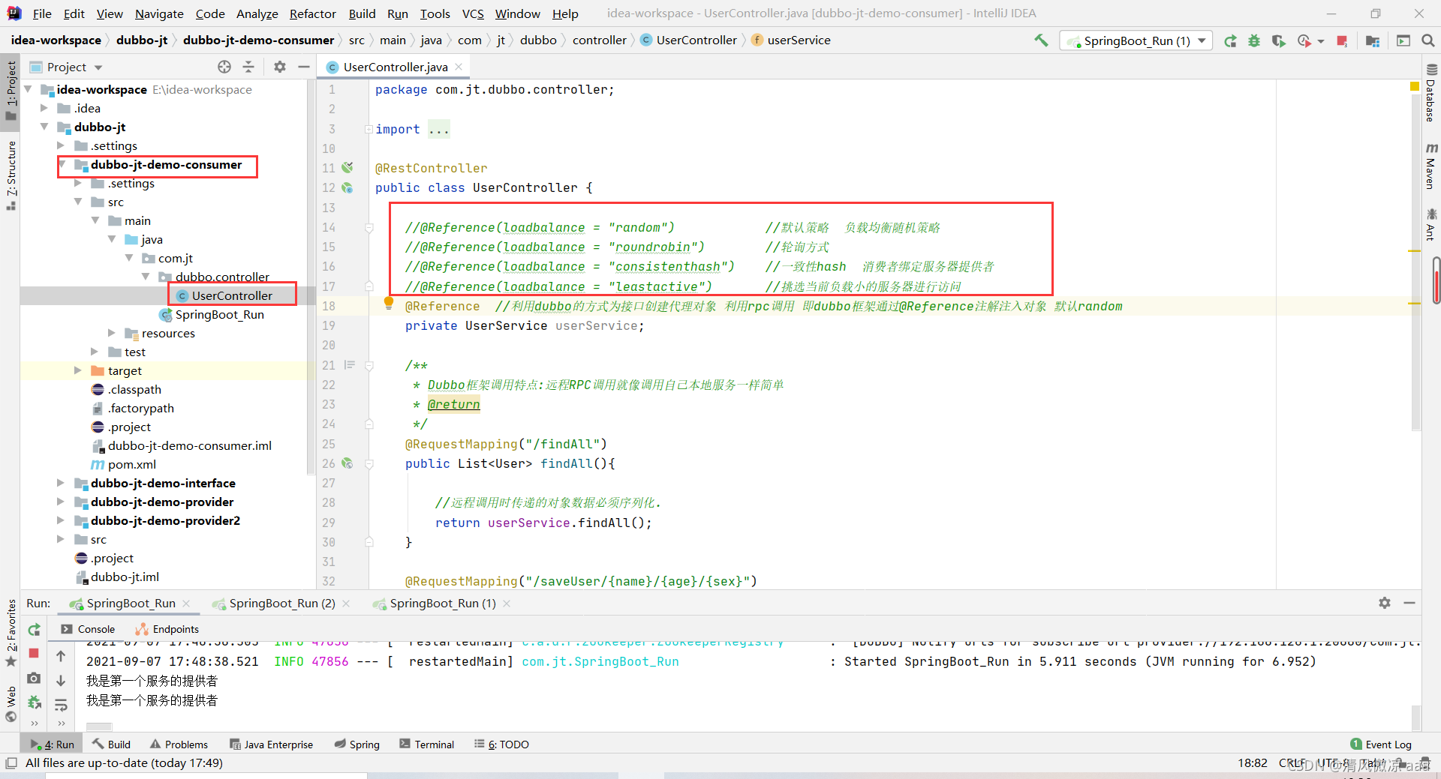This screenshot has height=779, width=1441.
Task: Open Spring tool window
Action: tap(357, 745)
